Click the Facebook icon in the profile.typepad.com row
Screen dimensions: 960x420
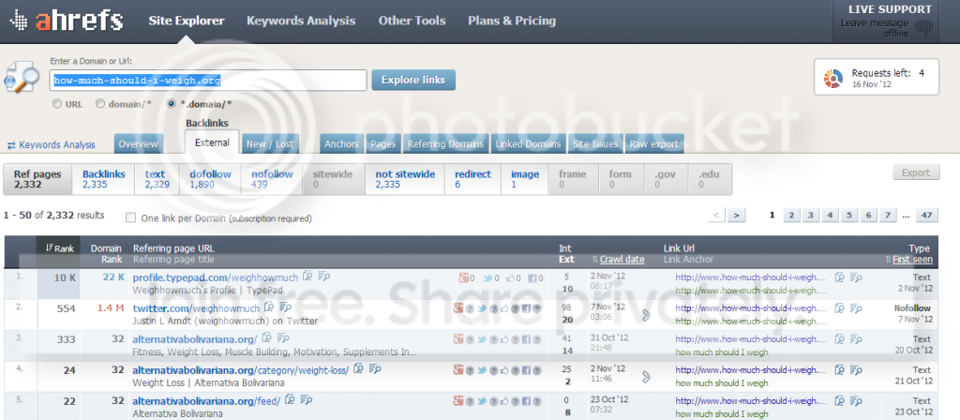click(x=532, y=277)
